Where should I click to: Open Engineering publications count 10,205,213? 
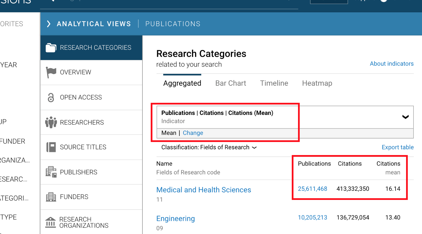(313, 218)
